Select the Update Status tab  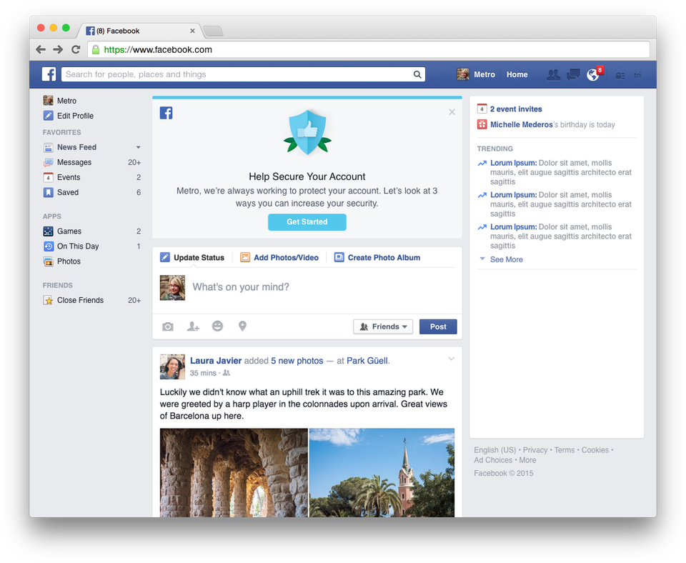192,258
